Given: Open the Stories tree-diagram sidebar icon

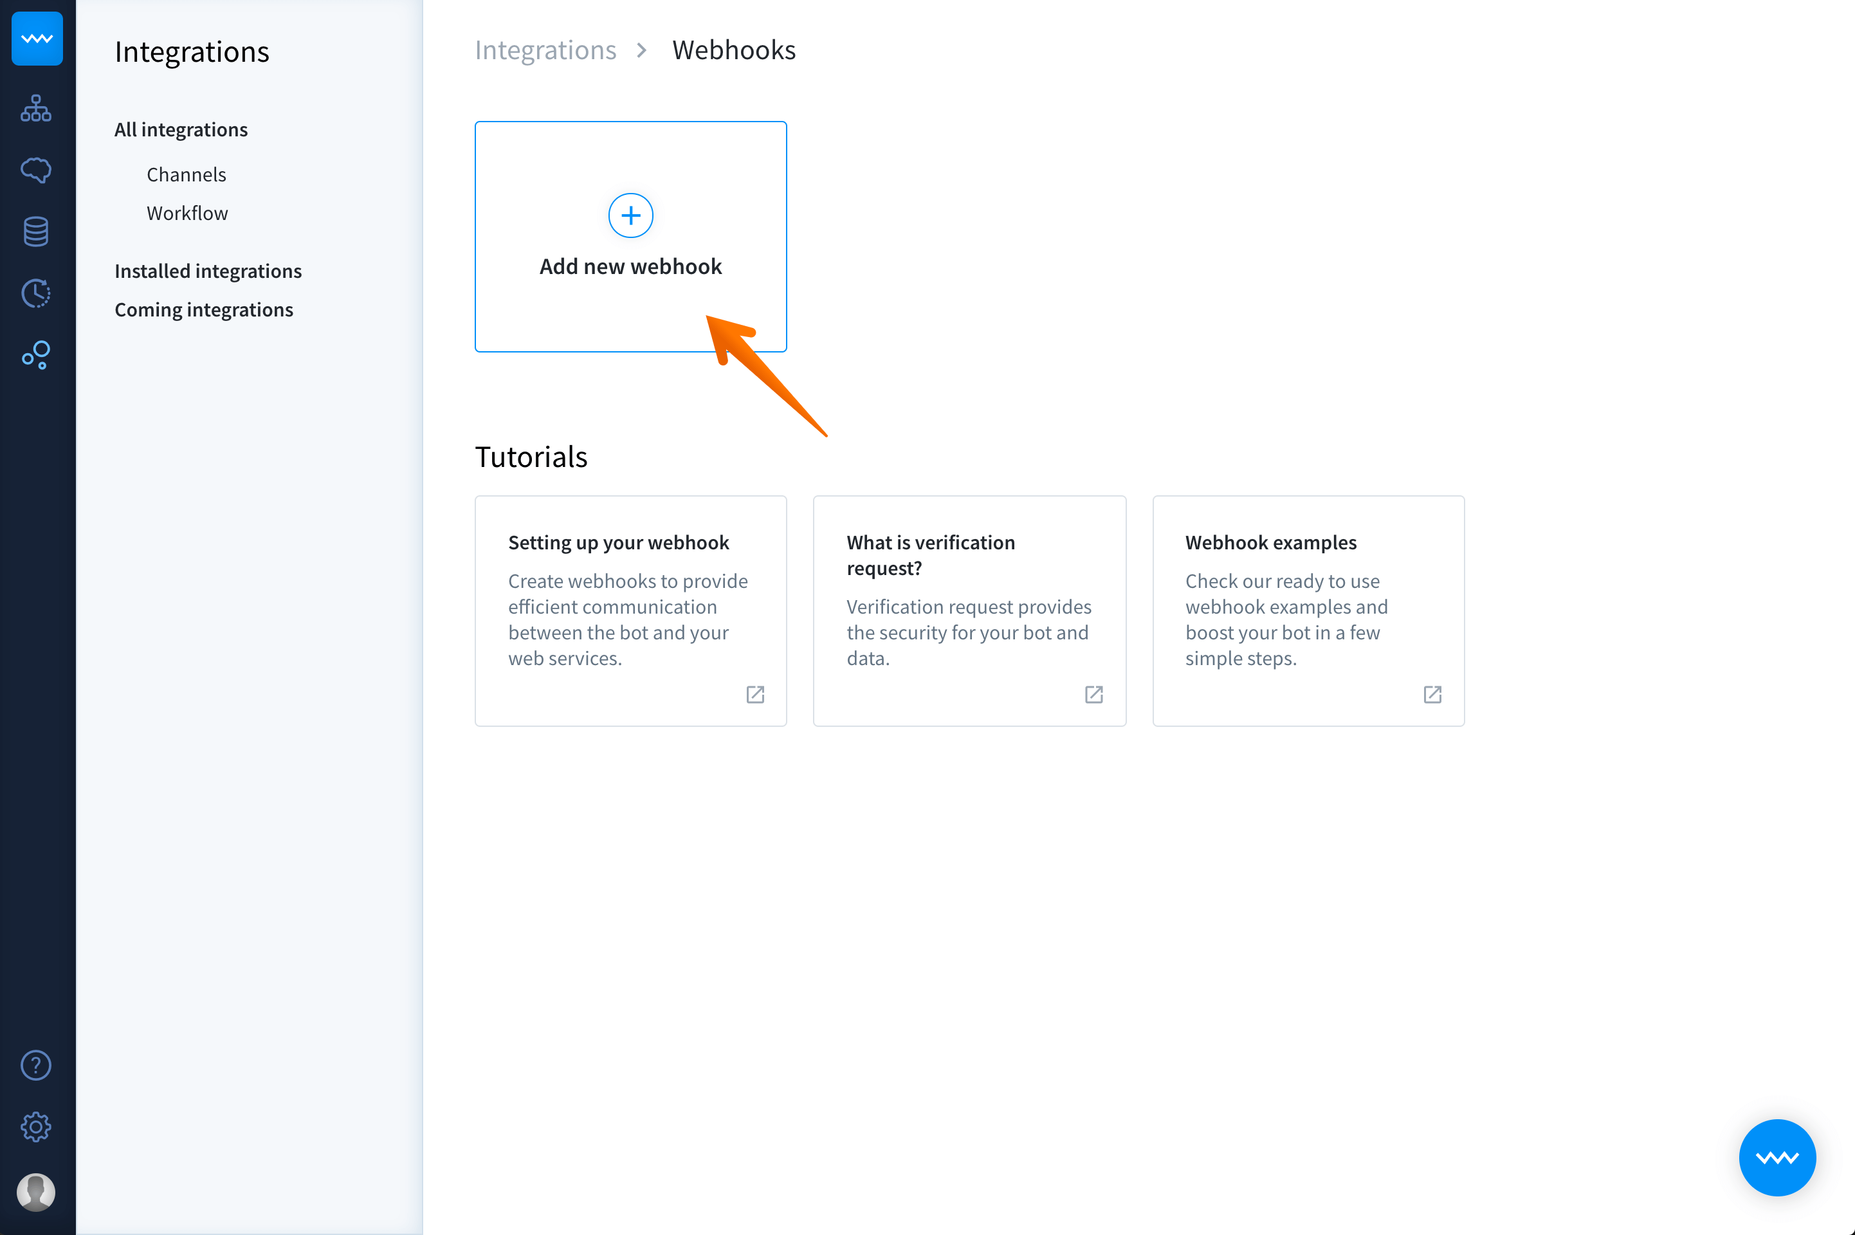Looking at the screenshot, I should (36, 108).
